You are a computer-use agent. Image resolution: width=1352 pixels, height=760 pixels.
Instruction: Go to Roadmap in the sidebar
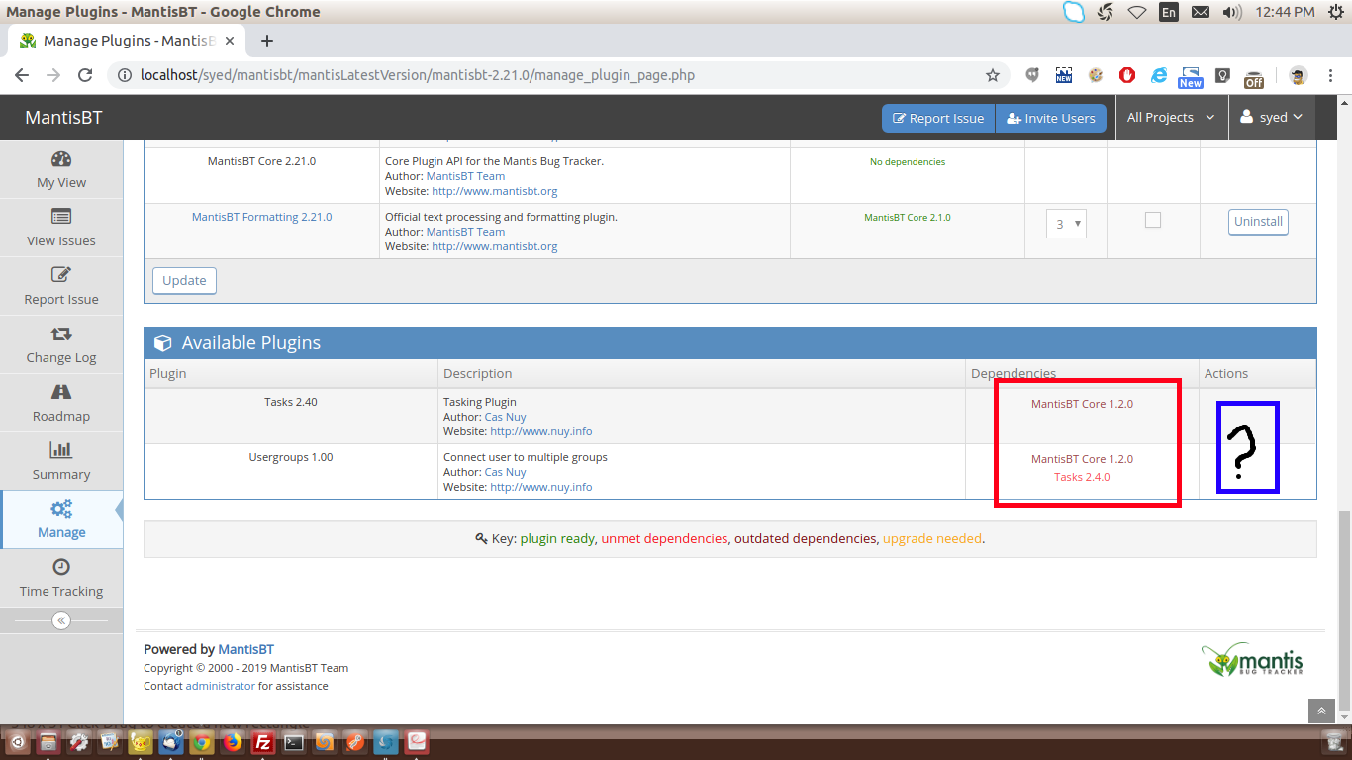(x=61, y=393)
